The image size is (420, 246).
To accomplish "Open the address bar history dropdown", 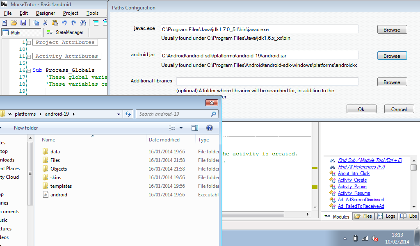I will point(119,114).
